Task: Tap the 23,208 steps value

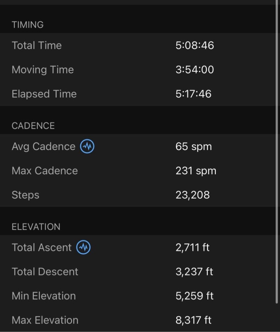Action: (x=192, y=195)
